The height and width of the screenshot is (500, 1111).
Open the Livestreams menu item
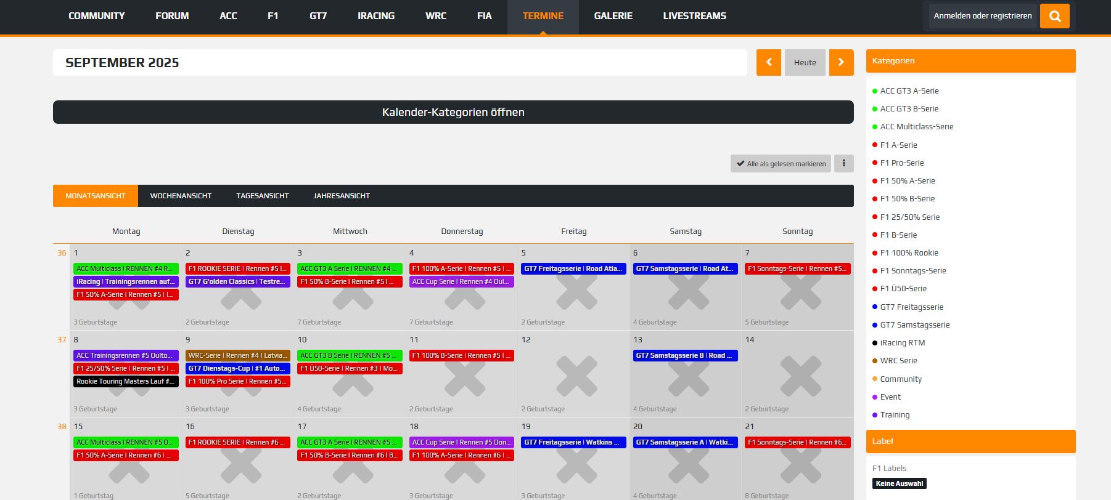[x=694, y=16]
